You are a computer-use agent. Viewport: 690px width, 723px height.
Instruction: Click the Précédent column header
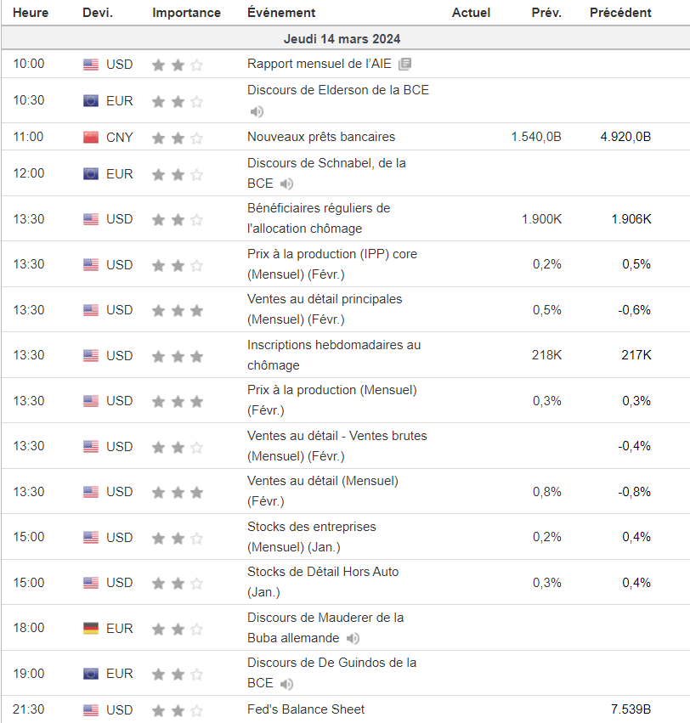tap(620, 13)
